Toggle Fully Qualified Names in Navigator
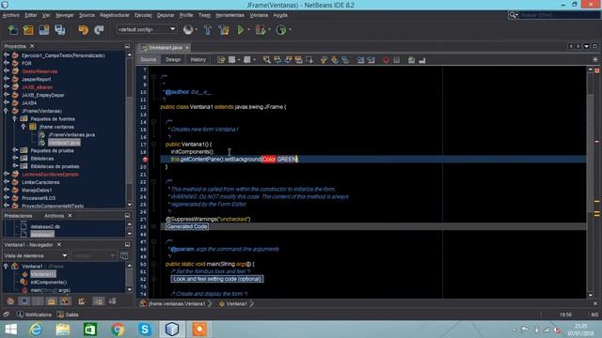The image size is (602, 338). coord(82,301)
